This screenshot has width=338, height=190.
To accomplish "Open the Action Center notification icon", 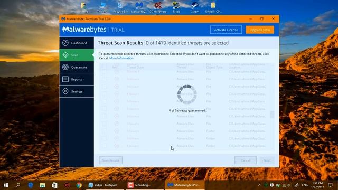I will pos(330,185).
